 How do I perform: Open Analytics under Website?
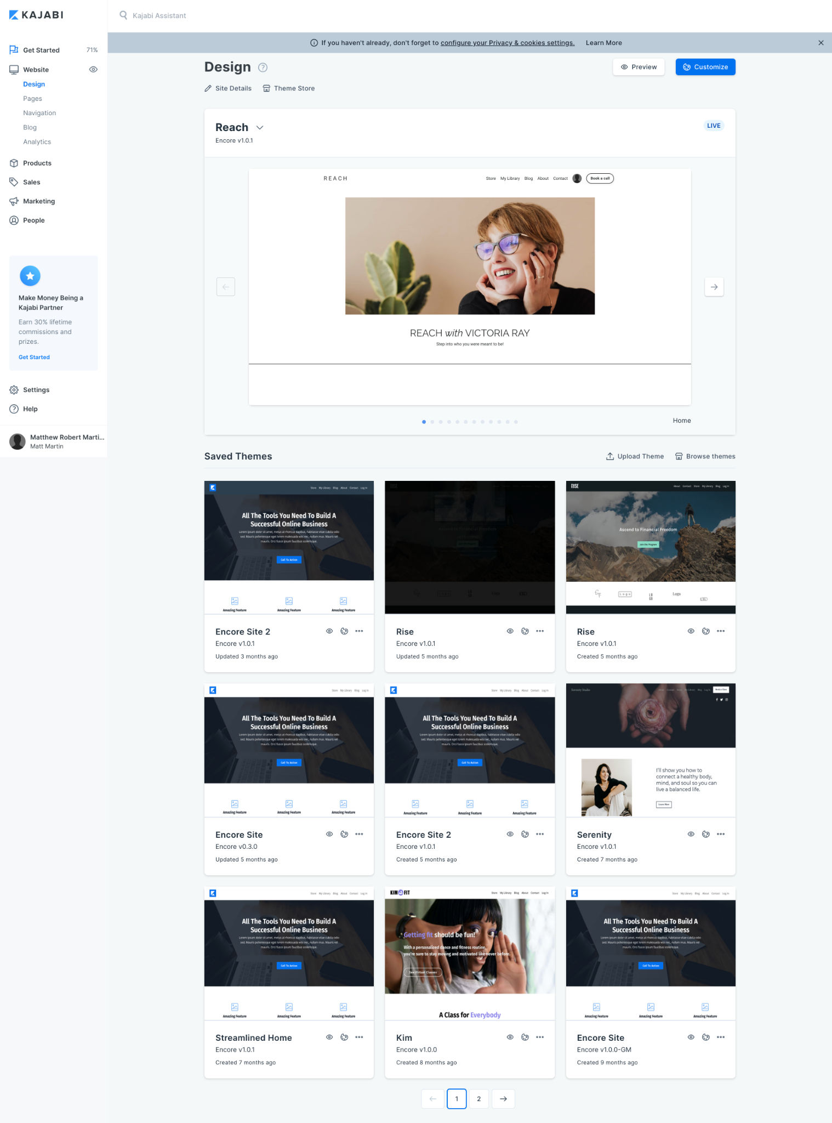(x=37, y=142)
